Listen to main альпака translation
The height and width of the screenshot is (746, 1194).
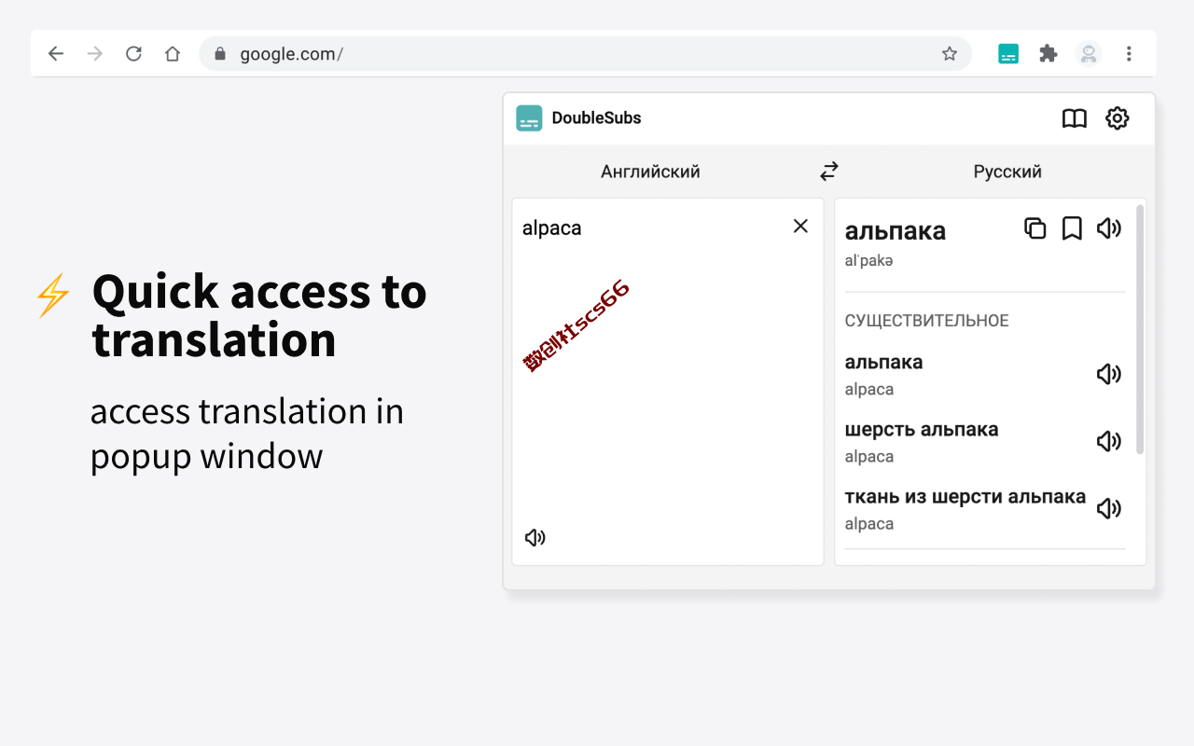coord(1109,228)
